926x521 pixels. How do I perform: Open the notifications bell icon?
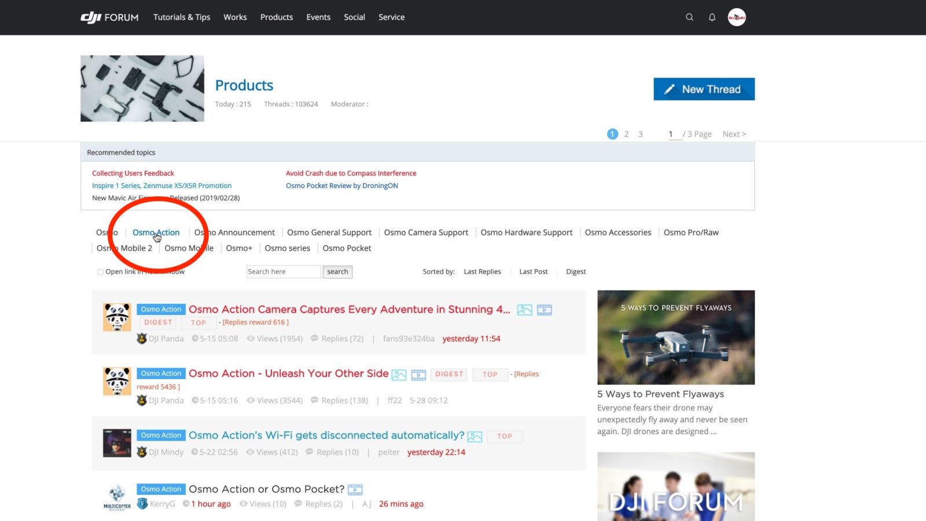[x=712, y=17]
